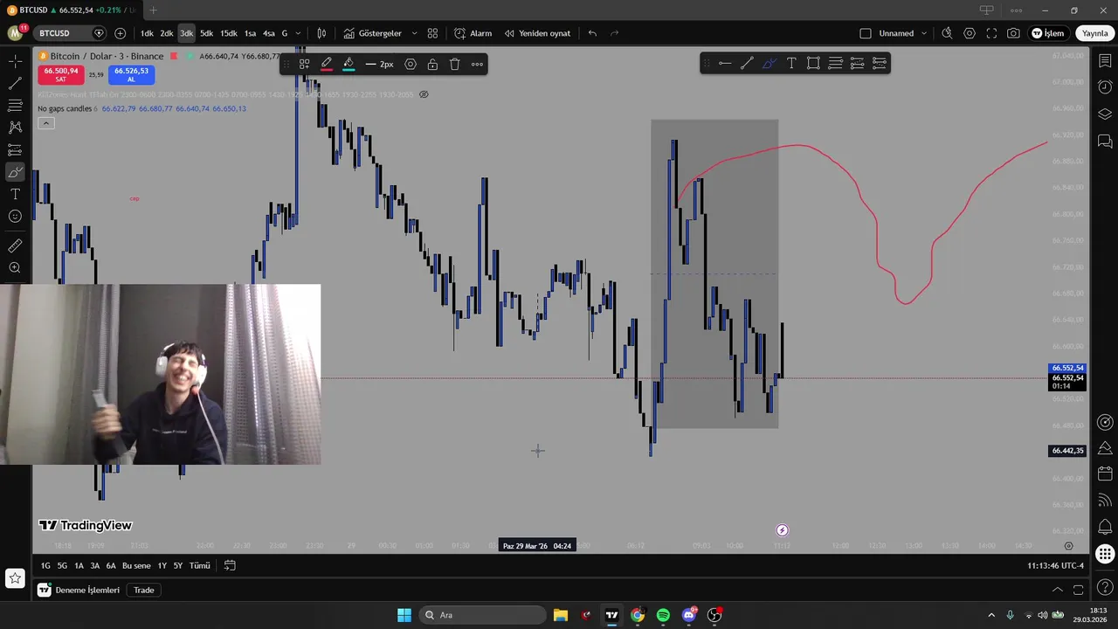This screenshot has width=1118, height=629.
Task: Select the Bu sene date range
Action: pyautogui.click(x=136, y=565)
